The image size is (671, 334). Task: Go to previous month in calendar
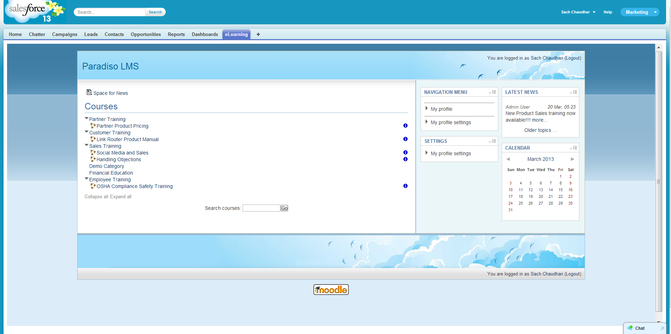pyautogui.click(x=508, y=159)
